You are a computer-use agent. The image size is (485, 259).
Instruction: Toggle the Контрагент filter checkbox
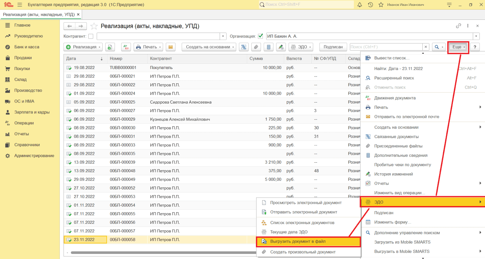91,36
